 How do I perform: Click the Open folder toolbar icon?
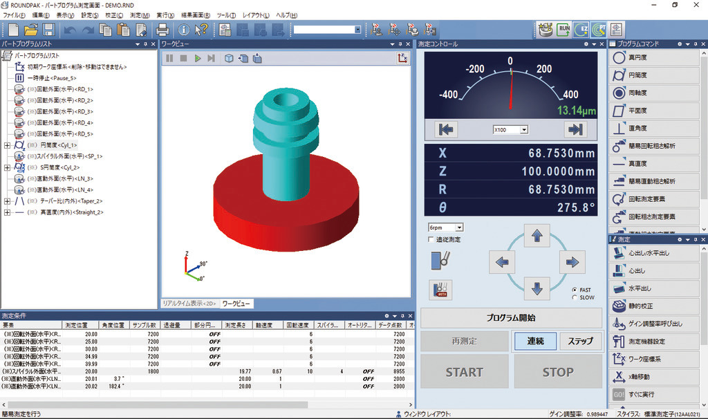pos(30,30)
